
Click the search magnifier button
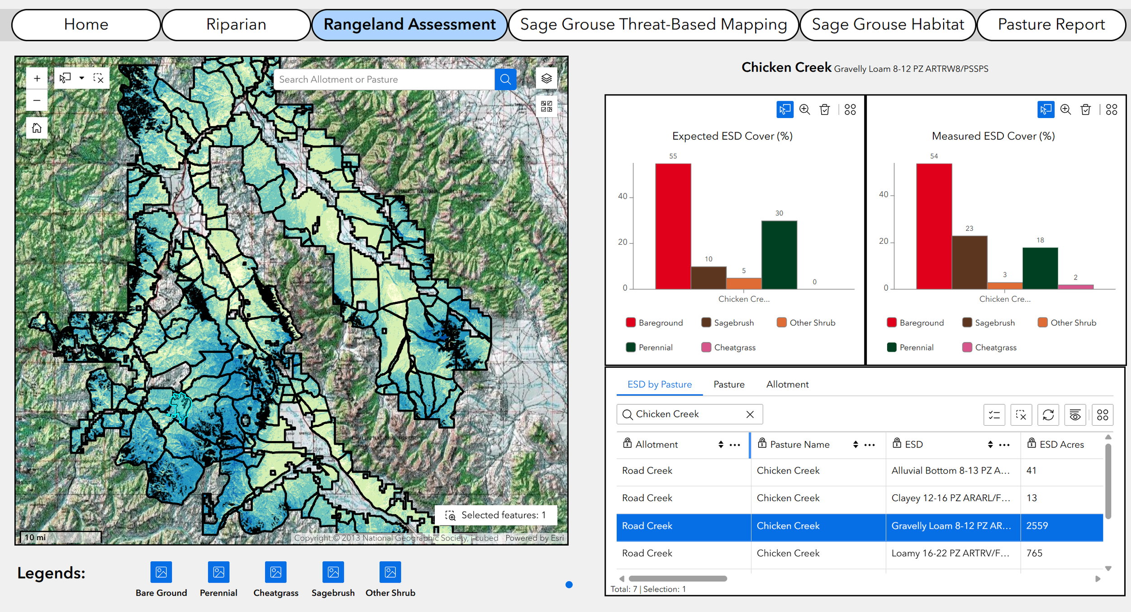click(505, 80)
